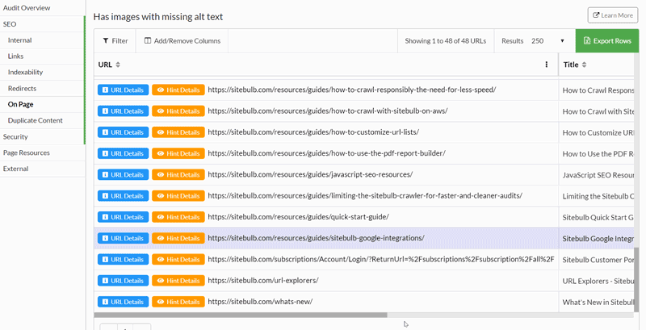View Hint Details for url-explorers page
This screenshot has width=646, height=330.
(x=178, y=280)
